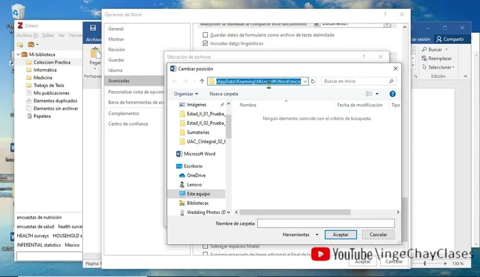Screen dimensions: 480x277
Task: Select OneDrive in navigation pane
Action: [x=196, y=175]
